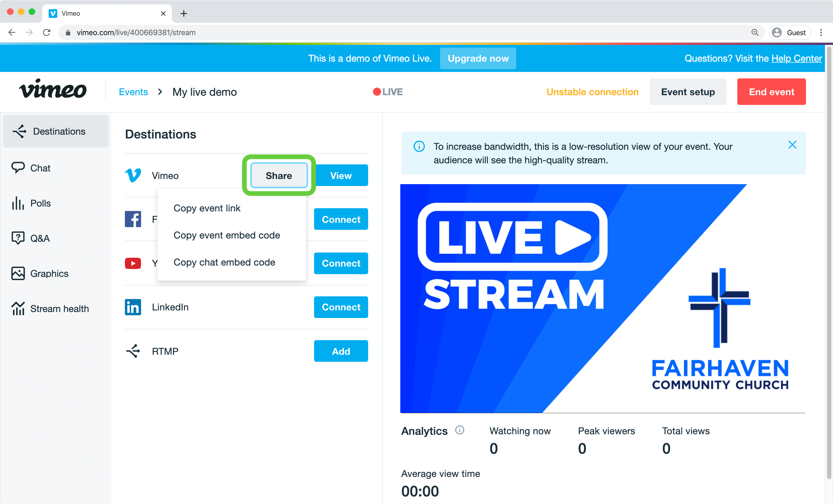This screenshot has width=833, height=504.
Task: Click the Upgrade now button
Action: 478,58
